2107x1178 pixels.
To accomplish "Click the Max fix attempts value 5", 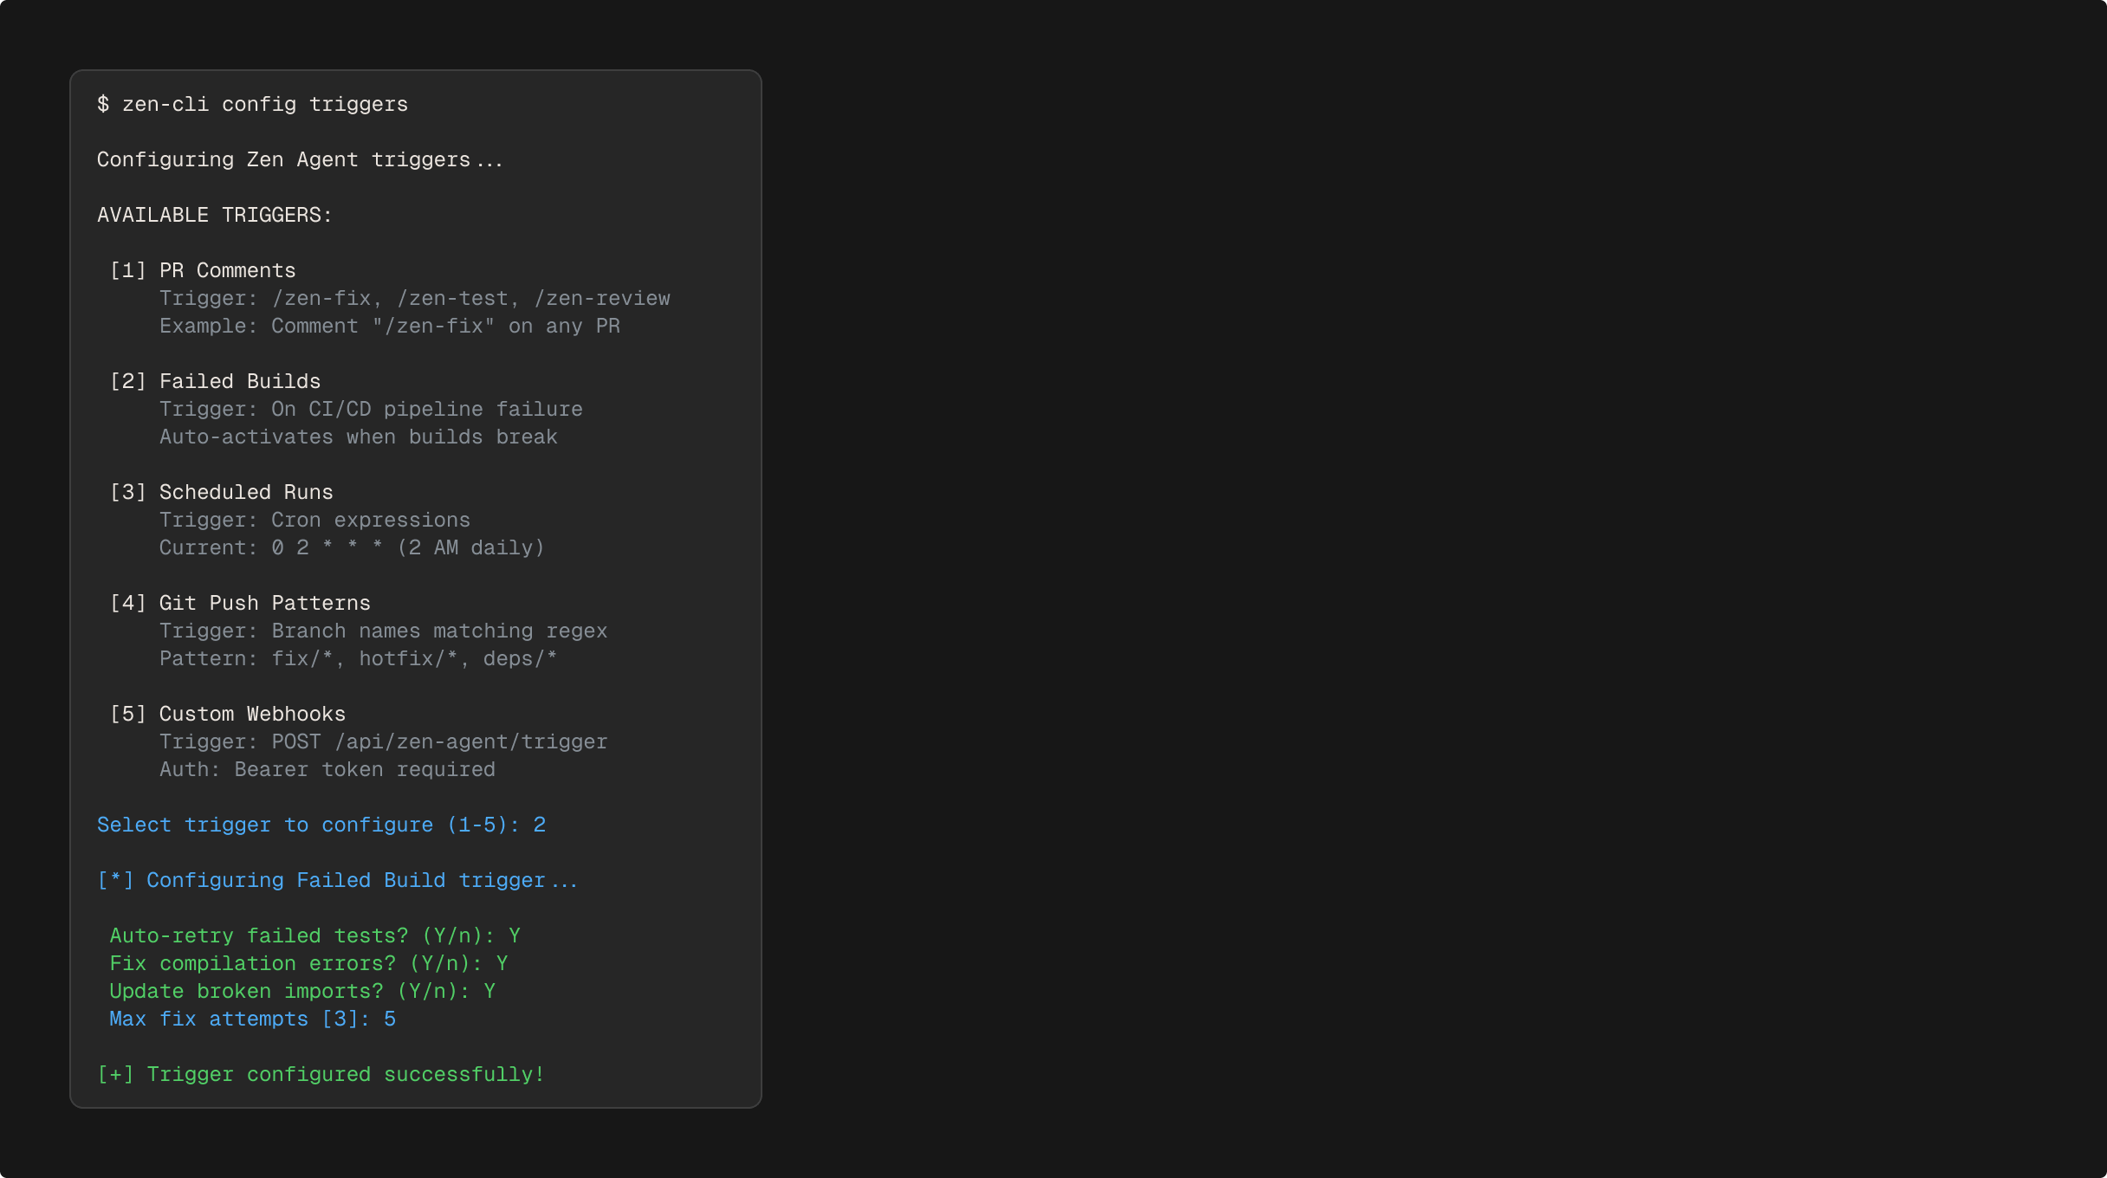I will [x=390, y=1019].
